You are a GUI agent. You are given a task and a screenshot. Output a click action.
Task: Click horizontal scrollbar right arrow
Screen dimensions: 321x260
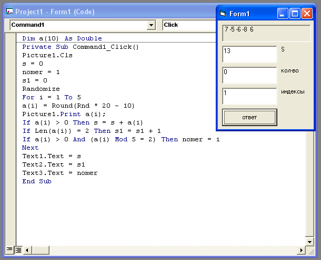click(x=301, y=250)
